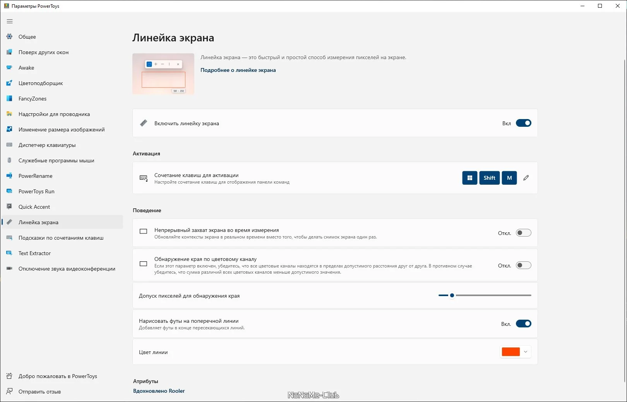The image size is (627, 402).
Task: Click the PowerRename icon
Action: pos(9,176)
